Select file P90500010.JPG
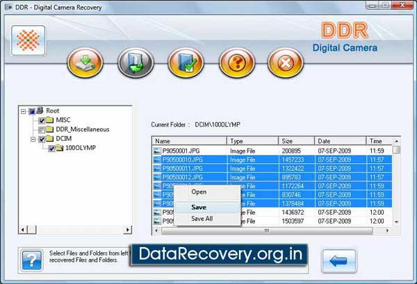The image size is (417, 284). [182, 160]
